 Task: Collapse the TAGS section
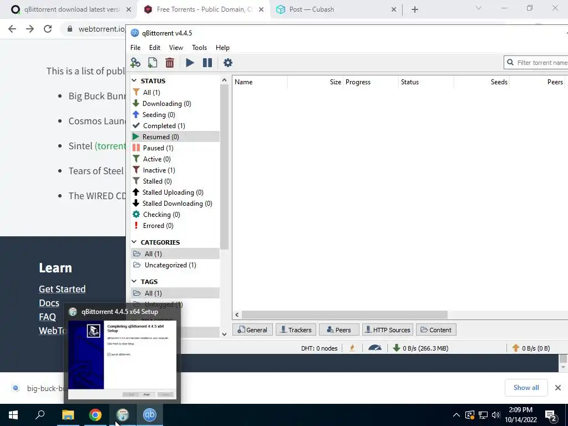134,281
